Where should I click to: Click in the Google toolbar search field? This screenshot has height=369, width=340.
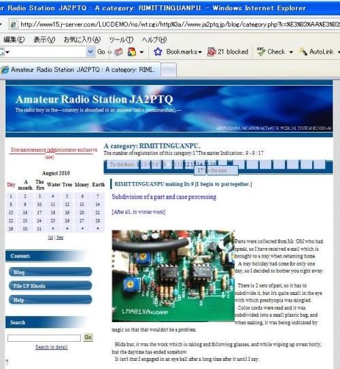[x=48, y=52]
